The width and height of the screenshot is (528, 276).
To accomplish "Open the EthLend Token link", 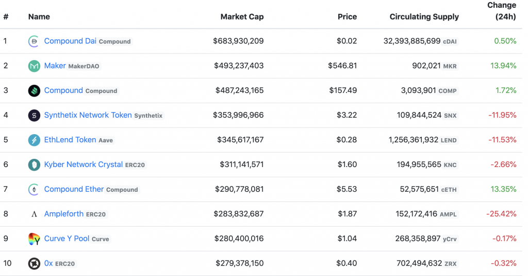I will [70, 140].
